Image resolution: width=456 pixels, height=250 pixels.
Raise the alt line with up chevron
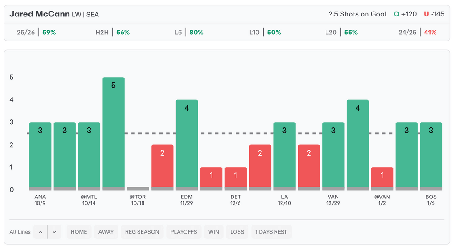point(40,232)
